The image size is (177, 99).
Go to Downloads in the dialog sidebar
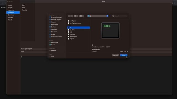point(54,32)
